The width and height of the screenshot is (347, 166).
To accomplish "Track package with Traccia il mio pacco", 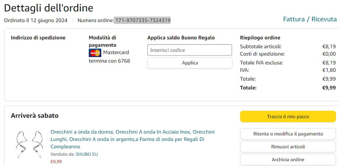I will [x=288, y=116].
